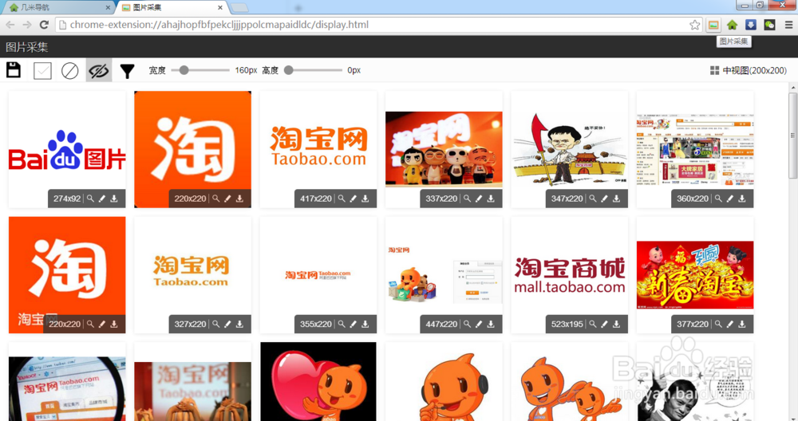Open the 中视图(200x200) view size selector

pos(749,70)
